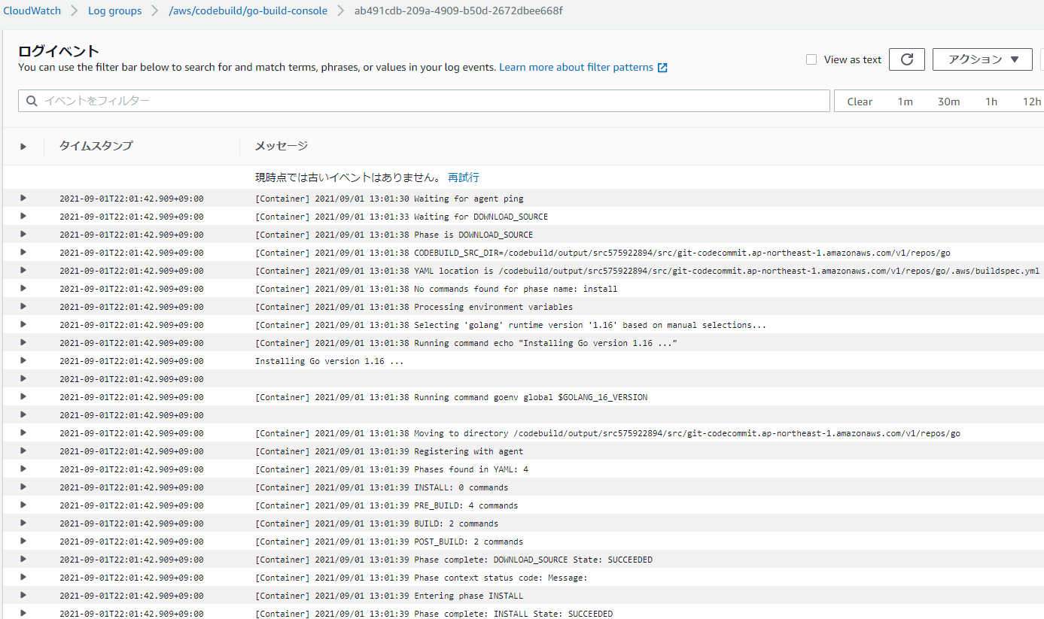Click 'Installing Go version 1.16 ...' message
The image size is (1044, 619).
[330, 361]
